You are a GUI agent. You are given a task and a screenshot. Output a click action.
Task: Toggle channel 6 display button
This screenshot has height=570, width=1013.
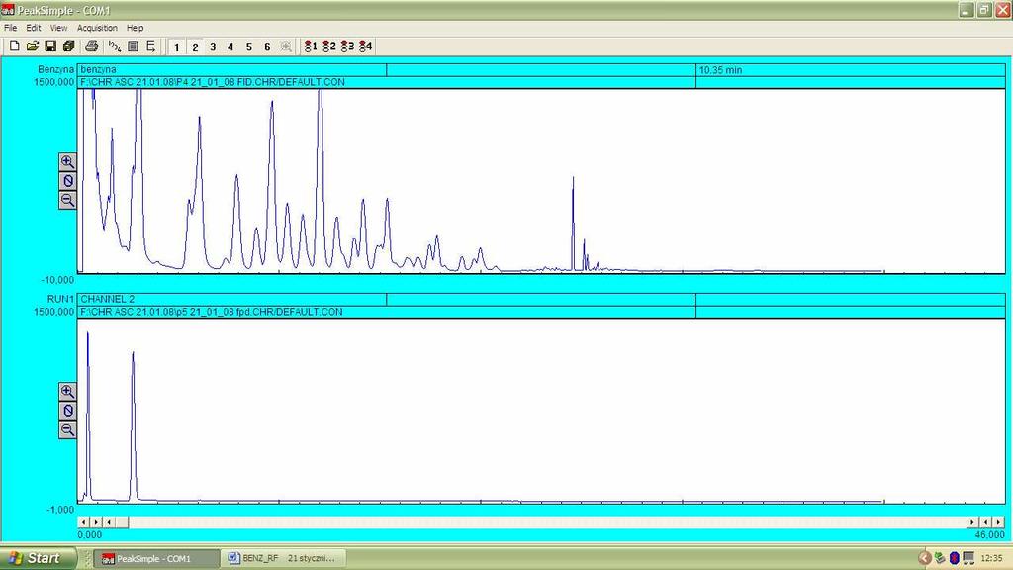pyautogui.click(x=267, y=47)
